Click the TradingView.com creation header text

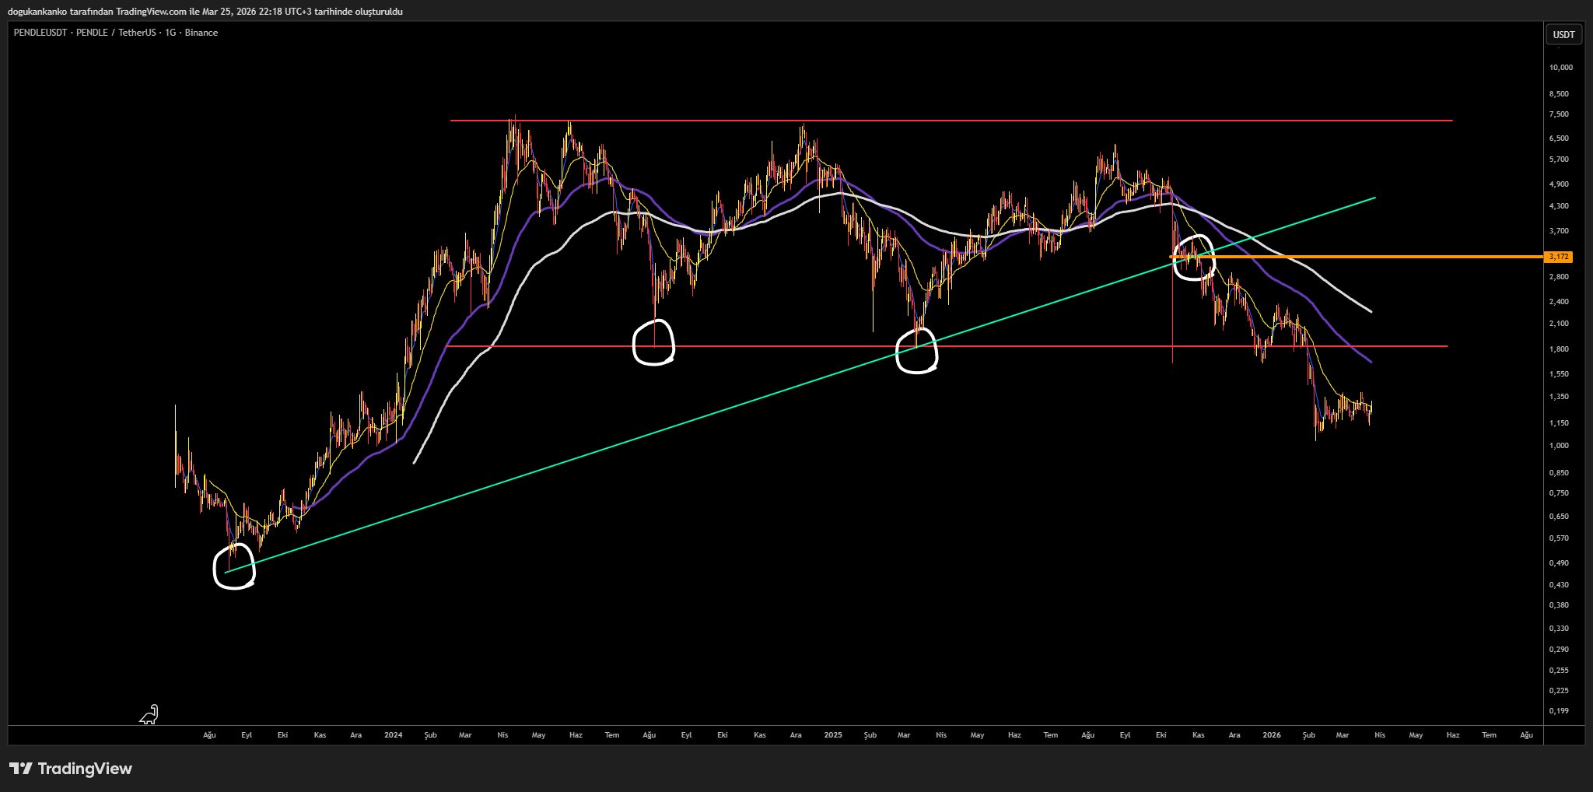tap(205, 12)
